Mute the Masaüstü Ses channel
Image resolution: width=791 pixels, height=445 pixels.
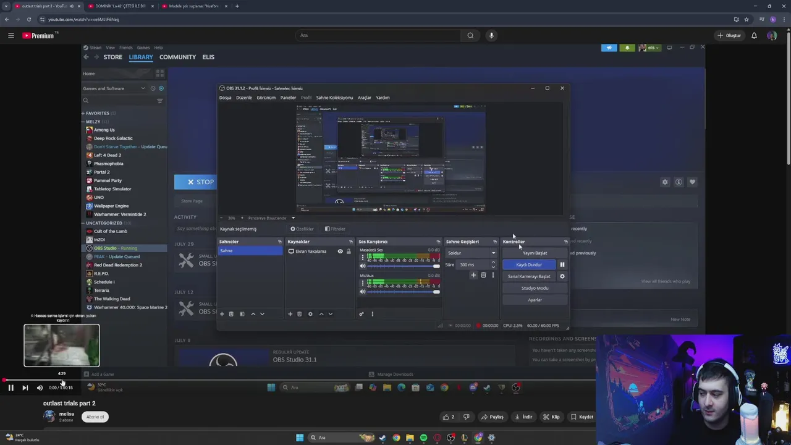(363, 266)
